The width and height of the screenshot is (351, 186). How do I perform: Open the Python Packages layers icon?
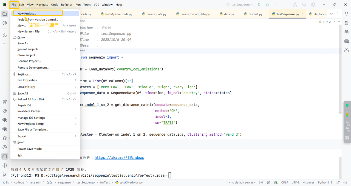tap(5, 138)
